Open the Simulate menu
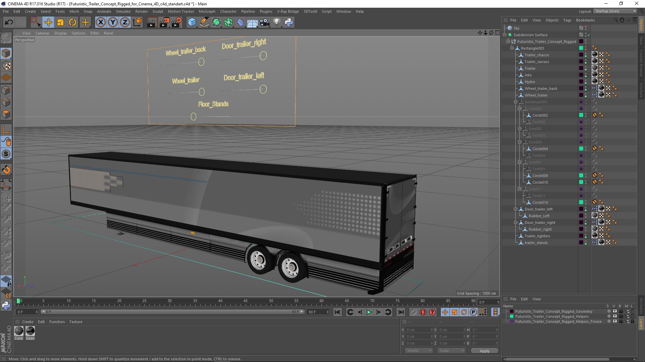Screen dimensions: 645x362 123,11
